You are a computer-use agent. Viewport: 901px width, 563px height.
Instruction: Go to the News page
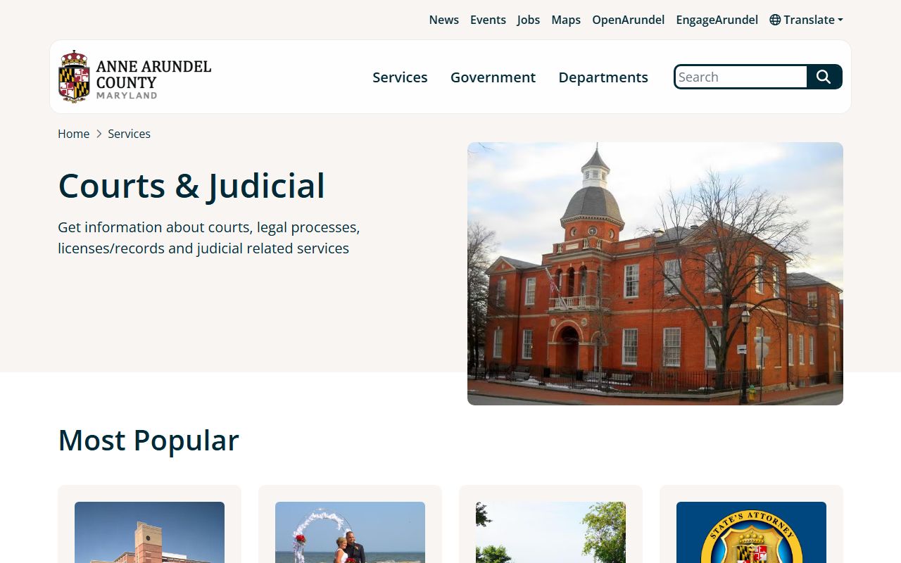[x=443, y=20]
